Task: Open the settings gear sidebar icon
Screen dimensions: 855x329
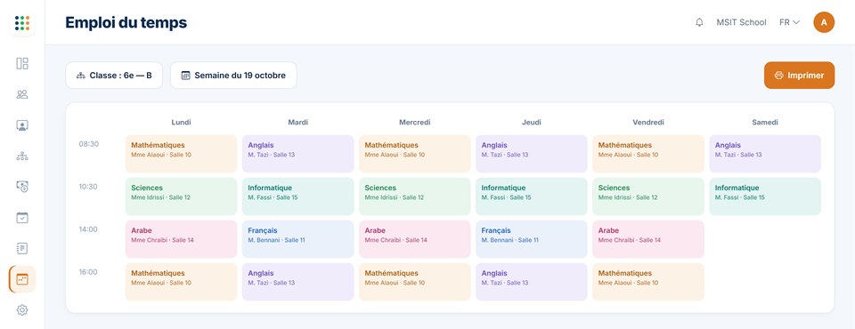Action: (x=22, y=310)
